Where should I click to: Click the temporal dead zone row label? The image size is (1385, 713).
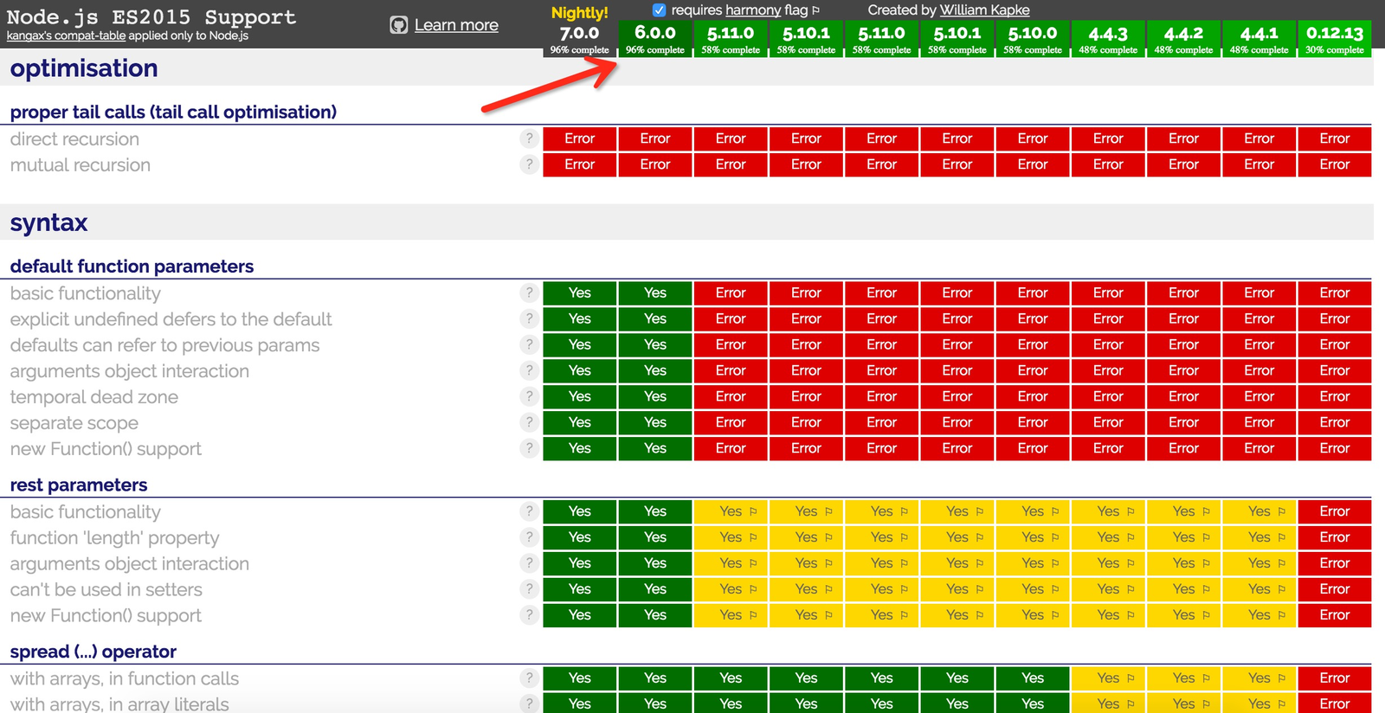(94, 397)
